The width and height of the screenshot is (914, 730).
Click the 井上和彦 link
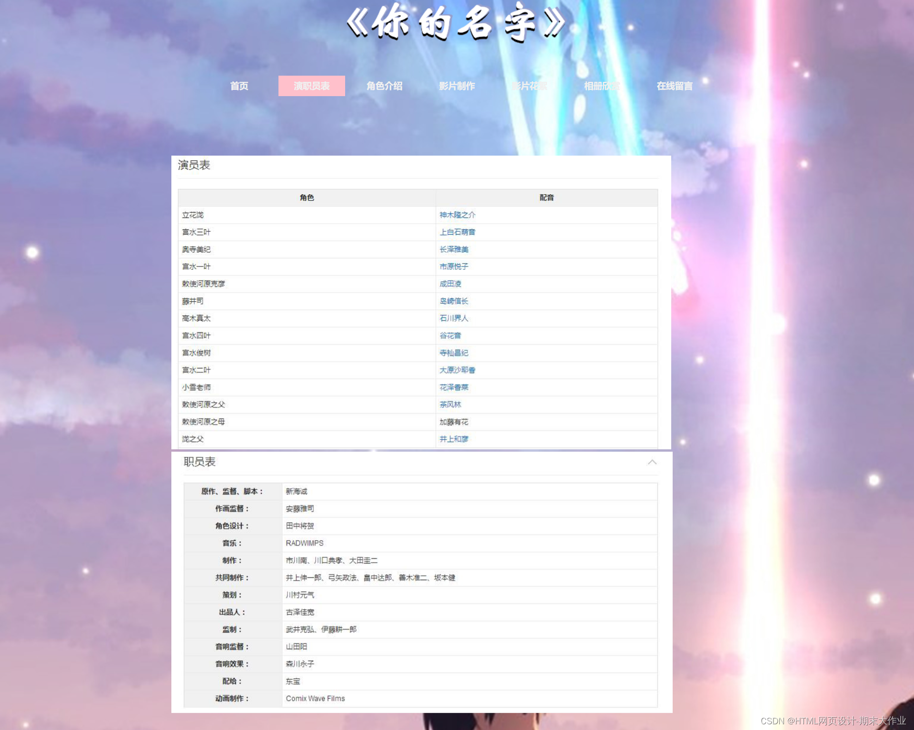tap(454, 439)
